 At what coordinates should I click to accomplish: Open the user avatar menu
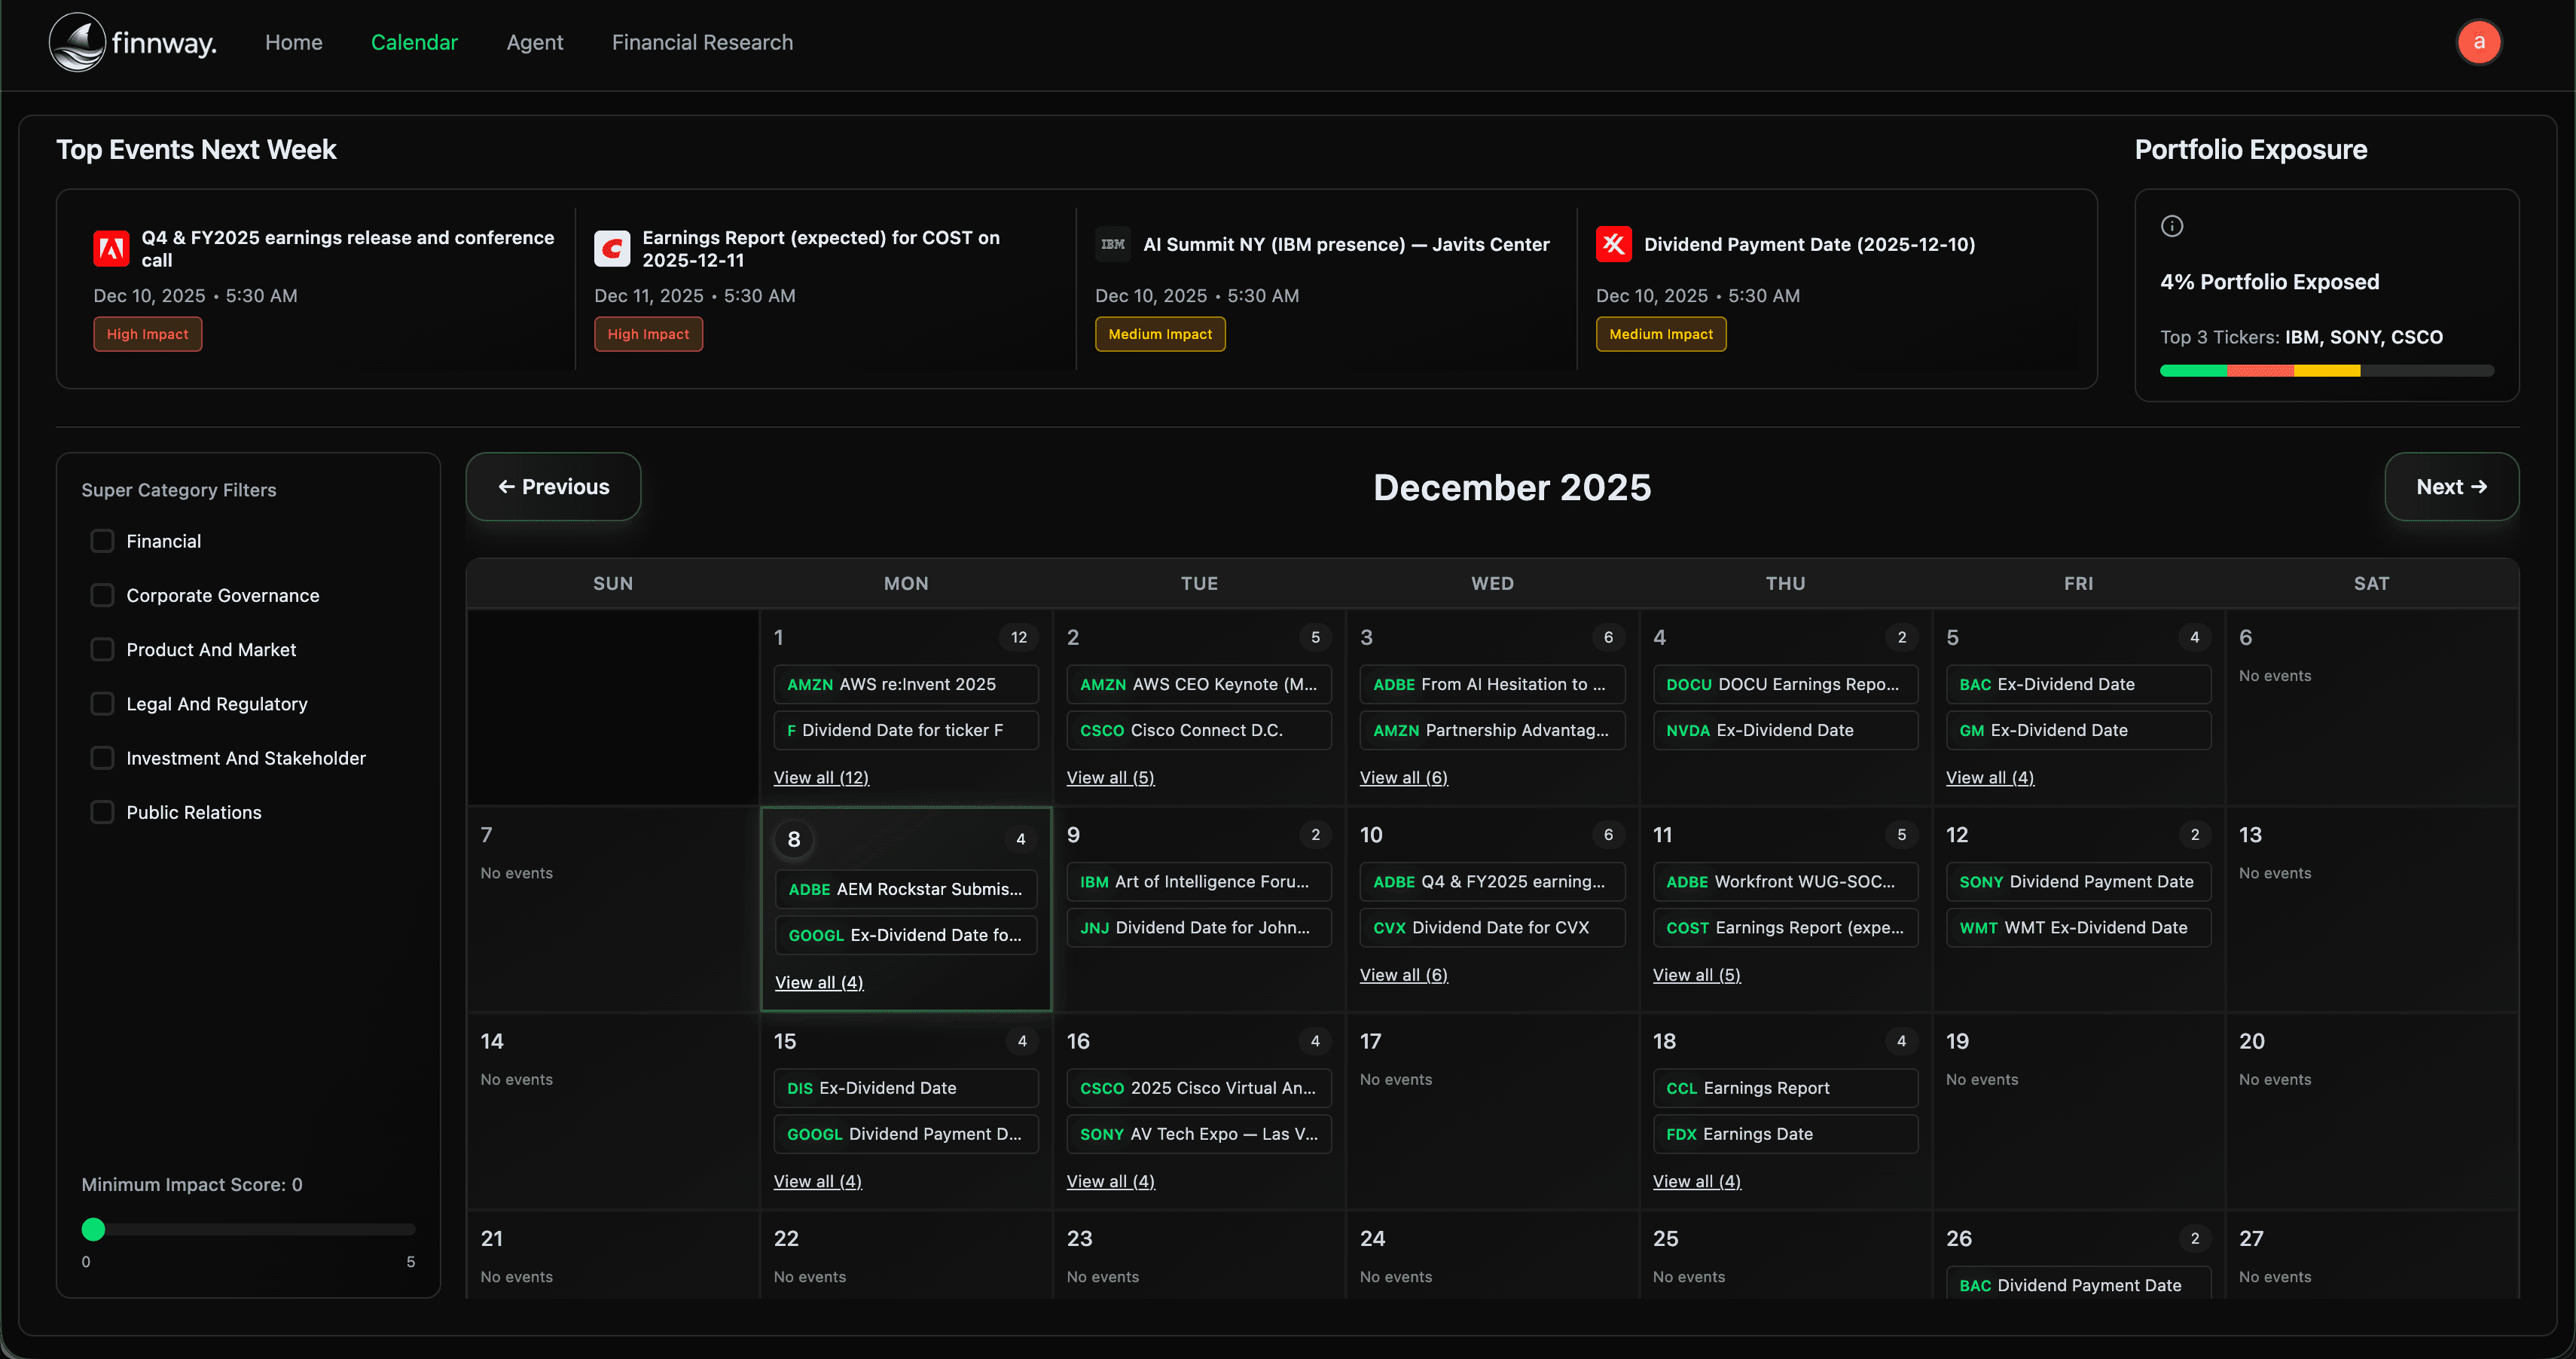click(x=2478, y=42)
